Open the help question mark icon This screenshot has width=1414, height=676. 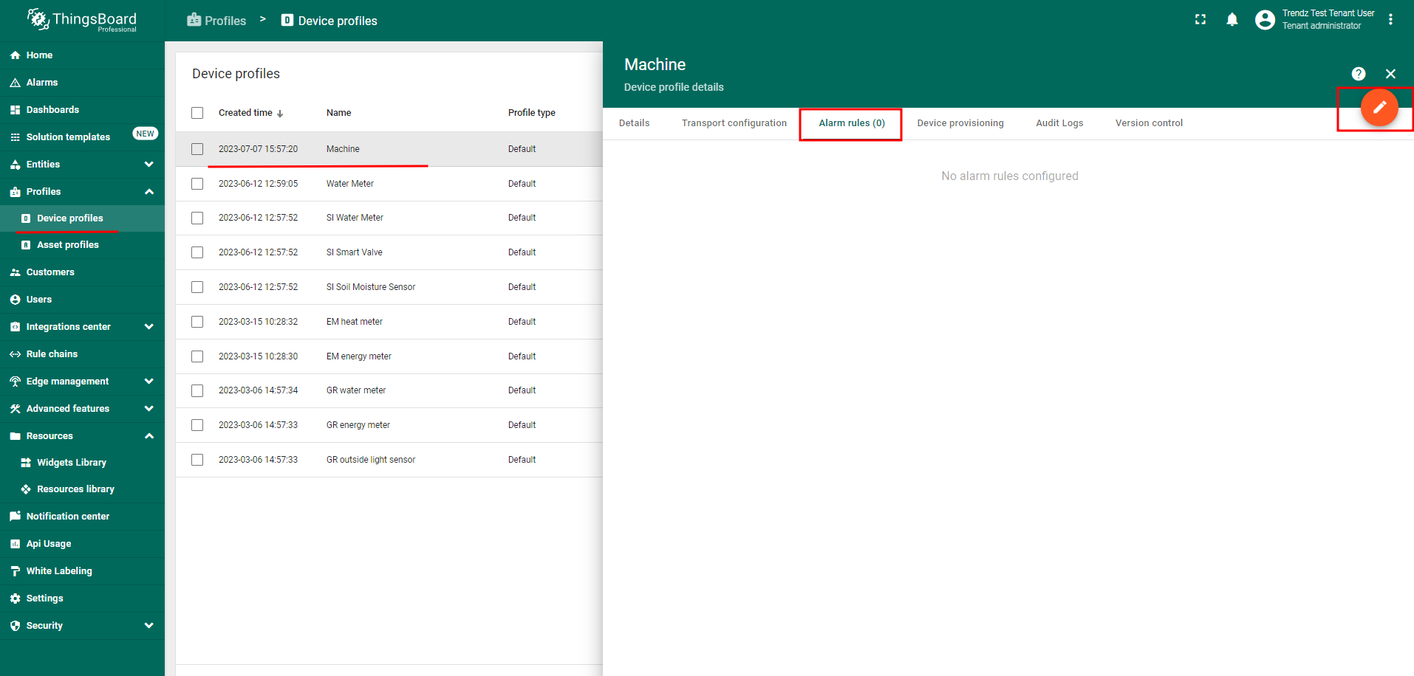tap(1358, 74)
